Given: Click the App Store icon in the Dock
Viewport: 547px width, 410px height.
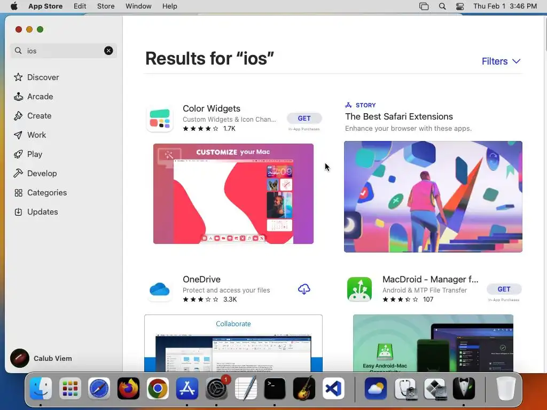Looking at the screenshot, I should pyautogui.click(x=187, y=389).
